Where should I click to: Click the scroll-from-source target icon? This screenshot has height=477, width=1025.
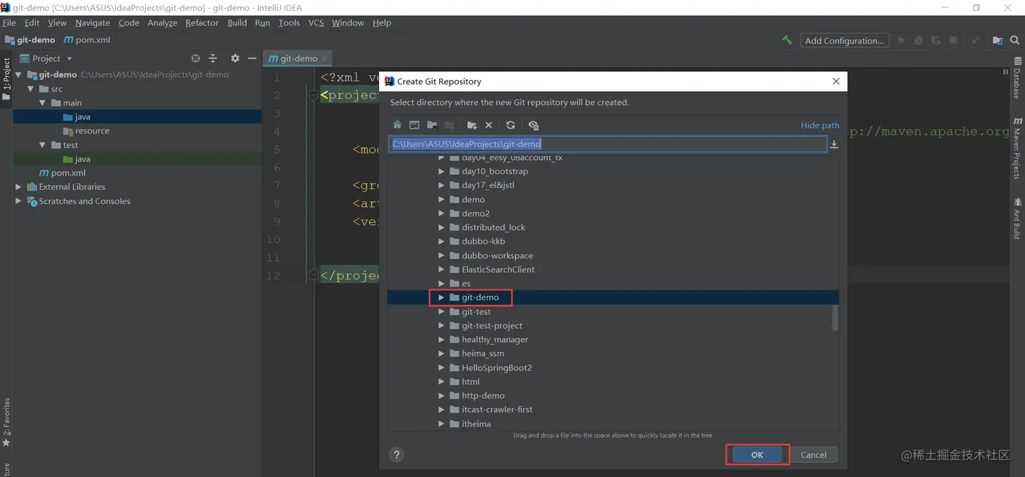[195, 58]
